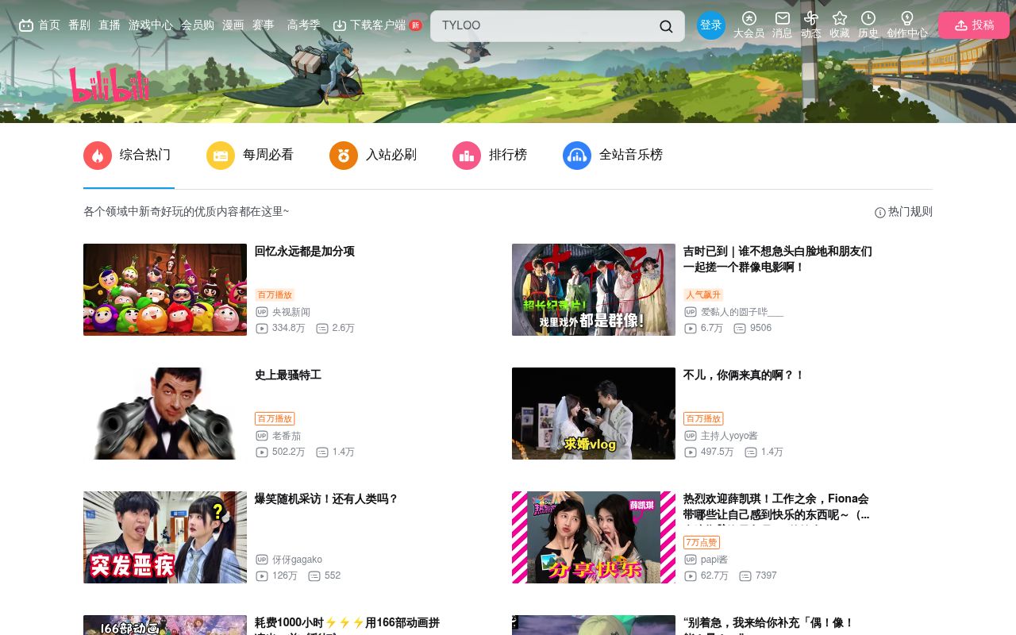Open the 消息 messages envelope icon
This screenshot has height=635, width=1016.
tap(783, 17)
